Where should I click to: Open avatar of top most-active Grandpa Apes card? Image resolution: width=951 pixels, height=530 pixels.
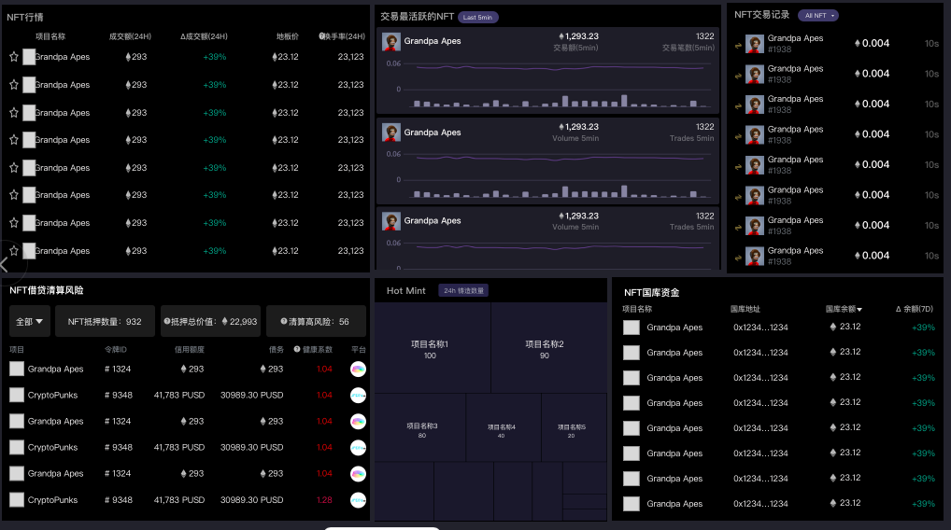[391, 42]
